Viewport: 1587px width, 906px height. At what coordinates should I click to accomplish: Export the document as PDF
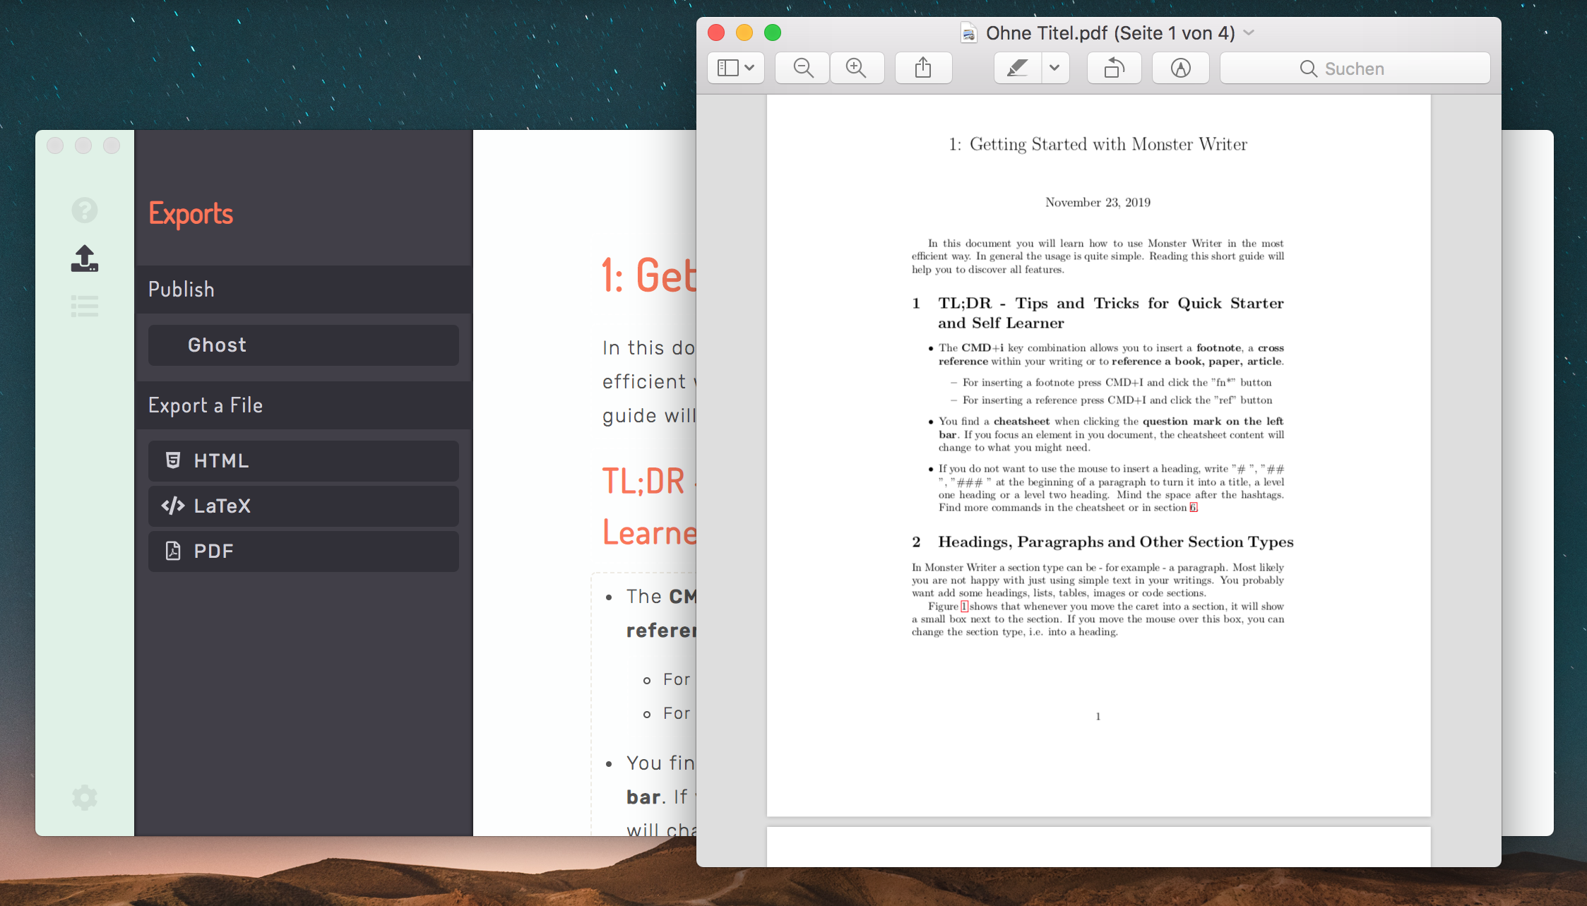pos(304,552)
